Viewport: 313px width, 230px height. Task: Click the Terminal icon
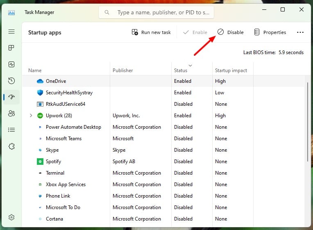tap(40, 173)
